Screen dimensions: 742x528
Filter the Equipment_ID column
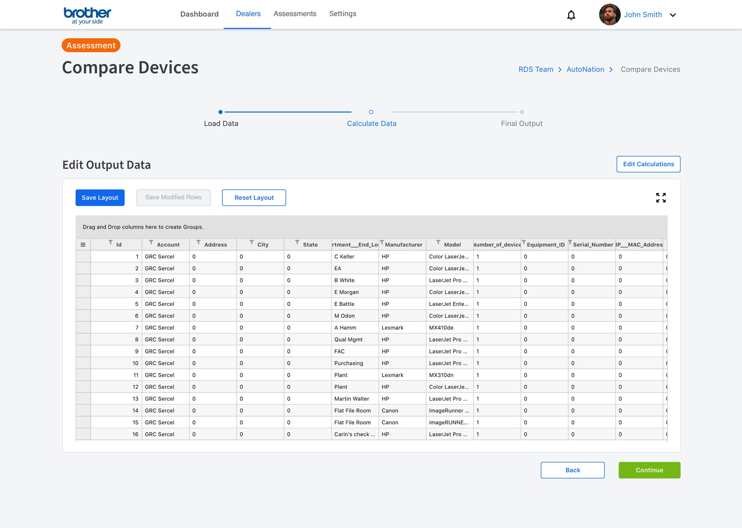point(524,242)
